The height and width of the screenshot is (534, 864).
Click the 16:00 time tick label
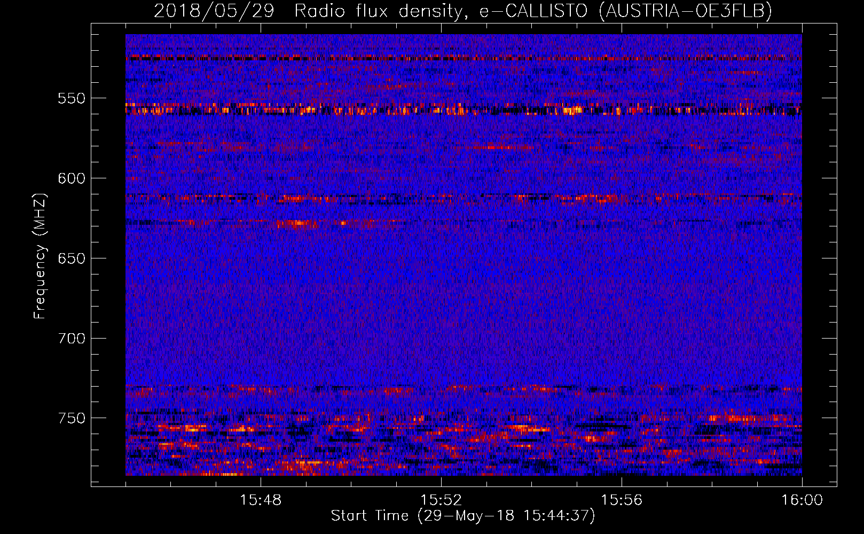click(802, 500)
